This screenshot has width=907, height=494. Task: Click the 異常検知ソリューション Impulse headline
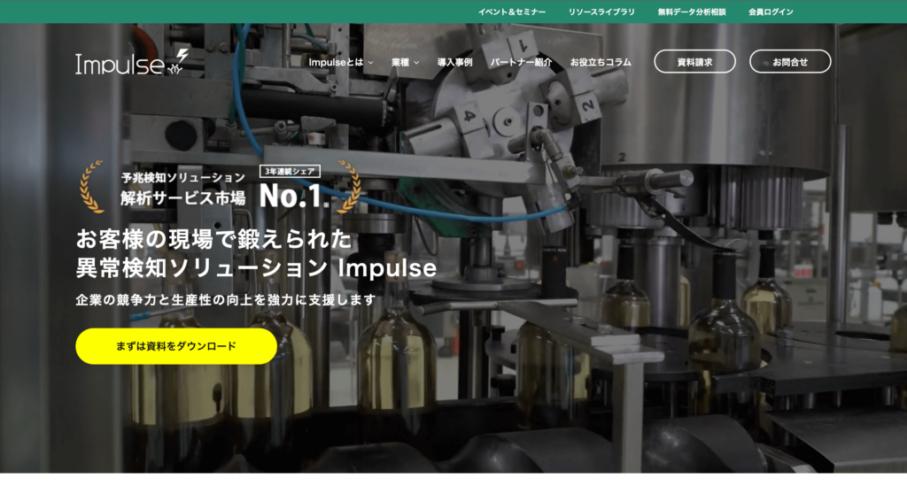click(x=256, y=268)
